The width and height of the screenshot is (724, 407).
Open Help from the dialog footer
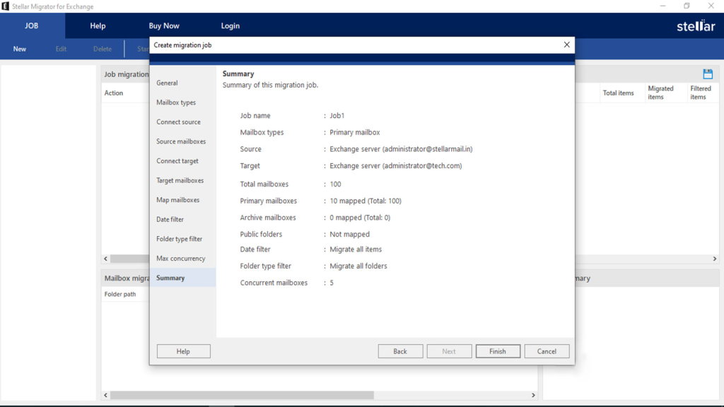point(183,351)
